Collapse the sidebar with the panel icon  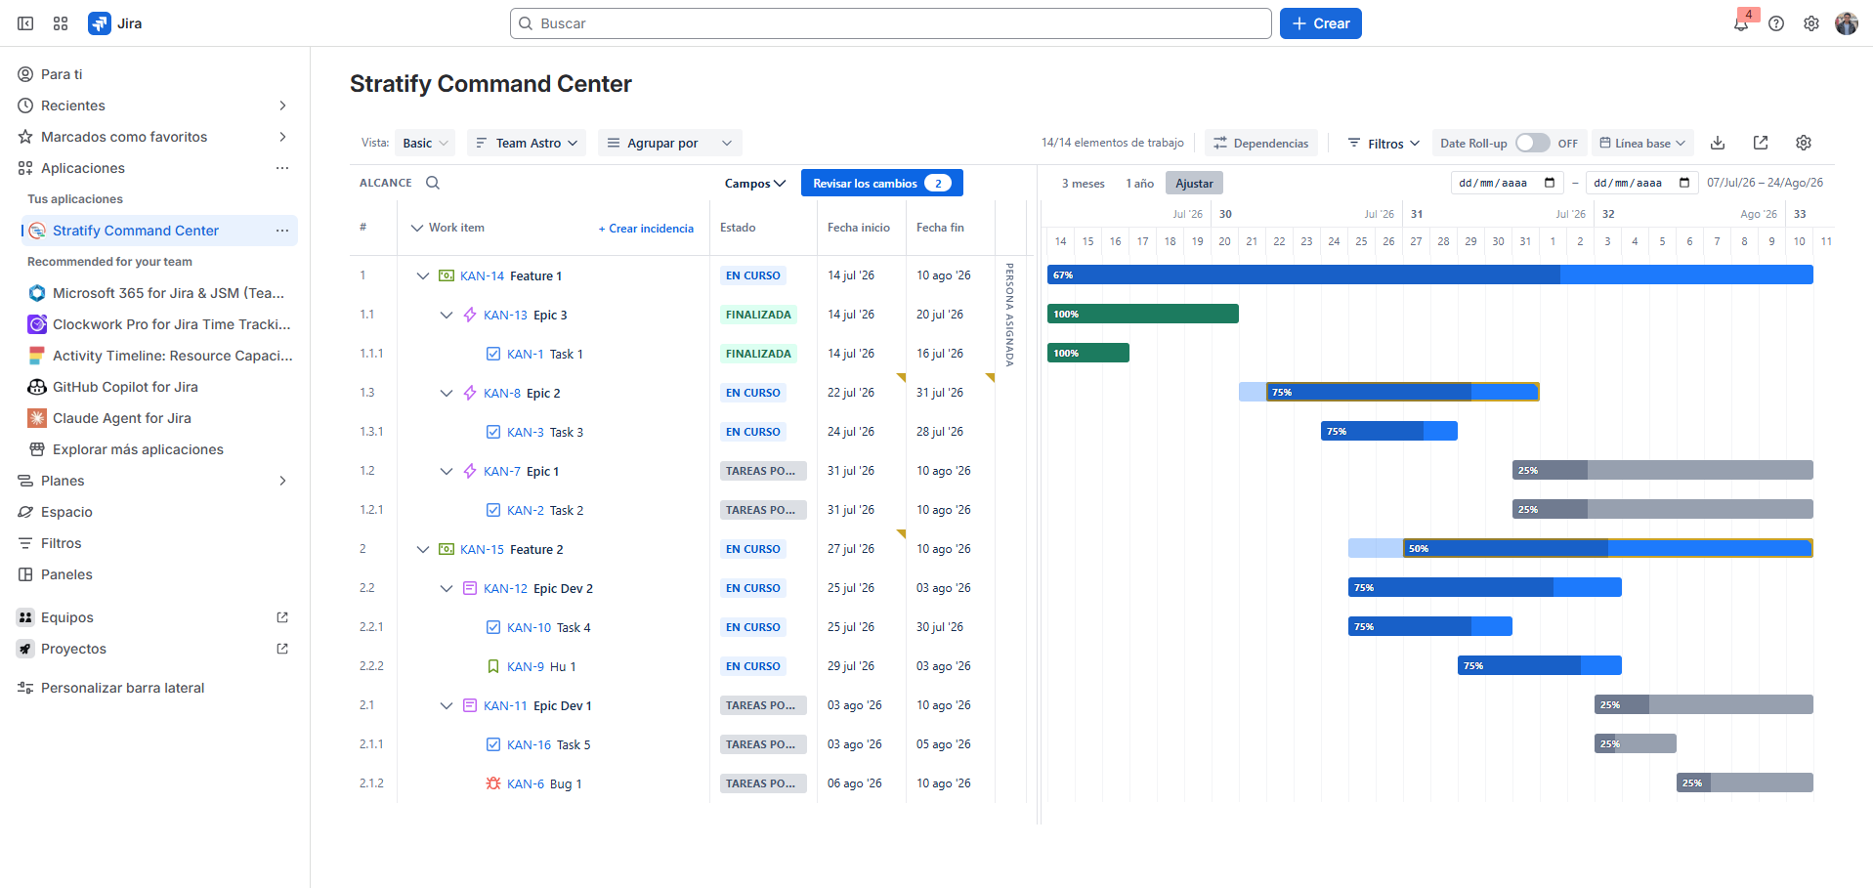pyautogui.click(x=25, y=23)
